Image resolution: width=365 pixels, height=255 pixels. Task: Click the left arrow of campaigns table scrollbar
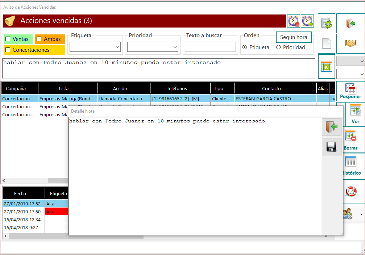tap(4, 180)
